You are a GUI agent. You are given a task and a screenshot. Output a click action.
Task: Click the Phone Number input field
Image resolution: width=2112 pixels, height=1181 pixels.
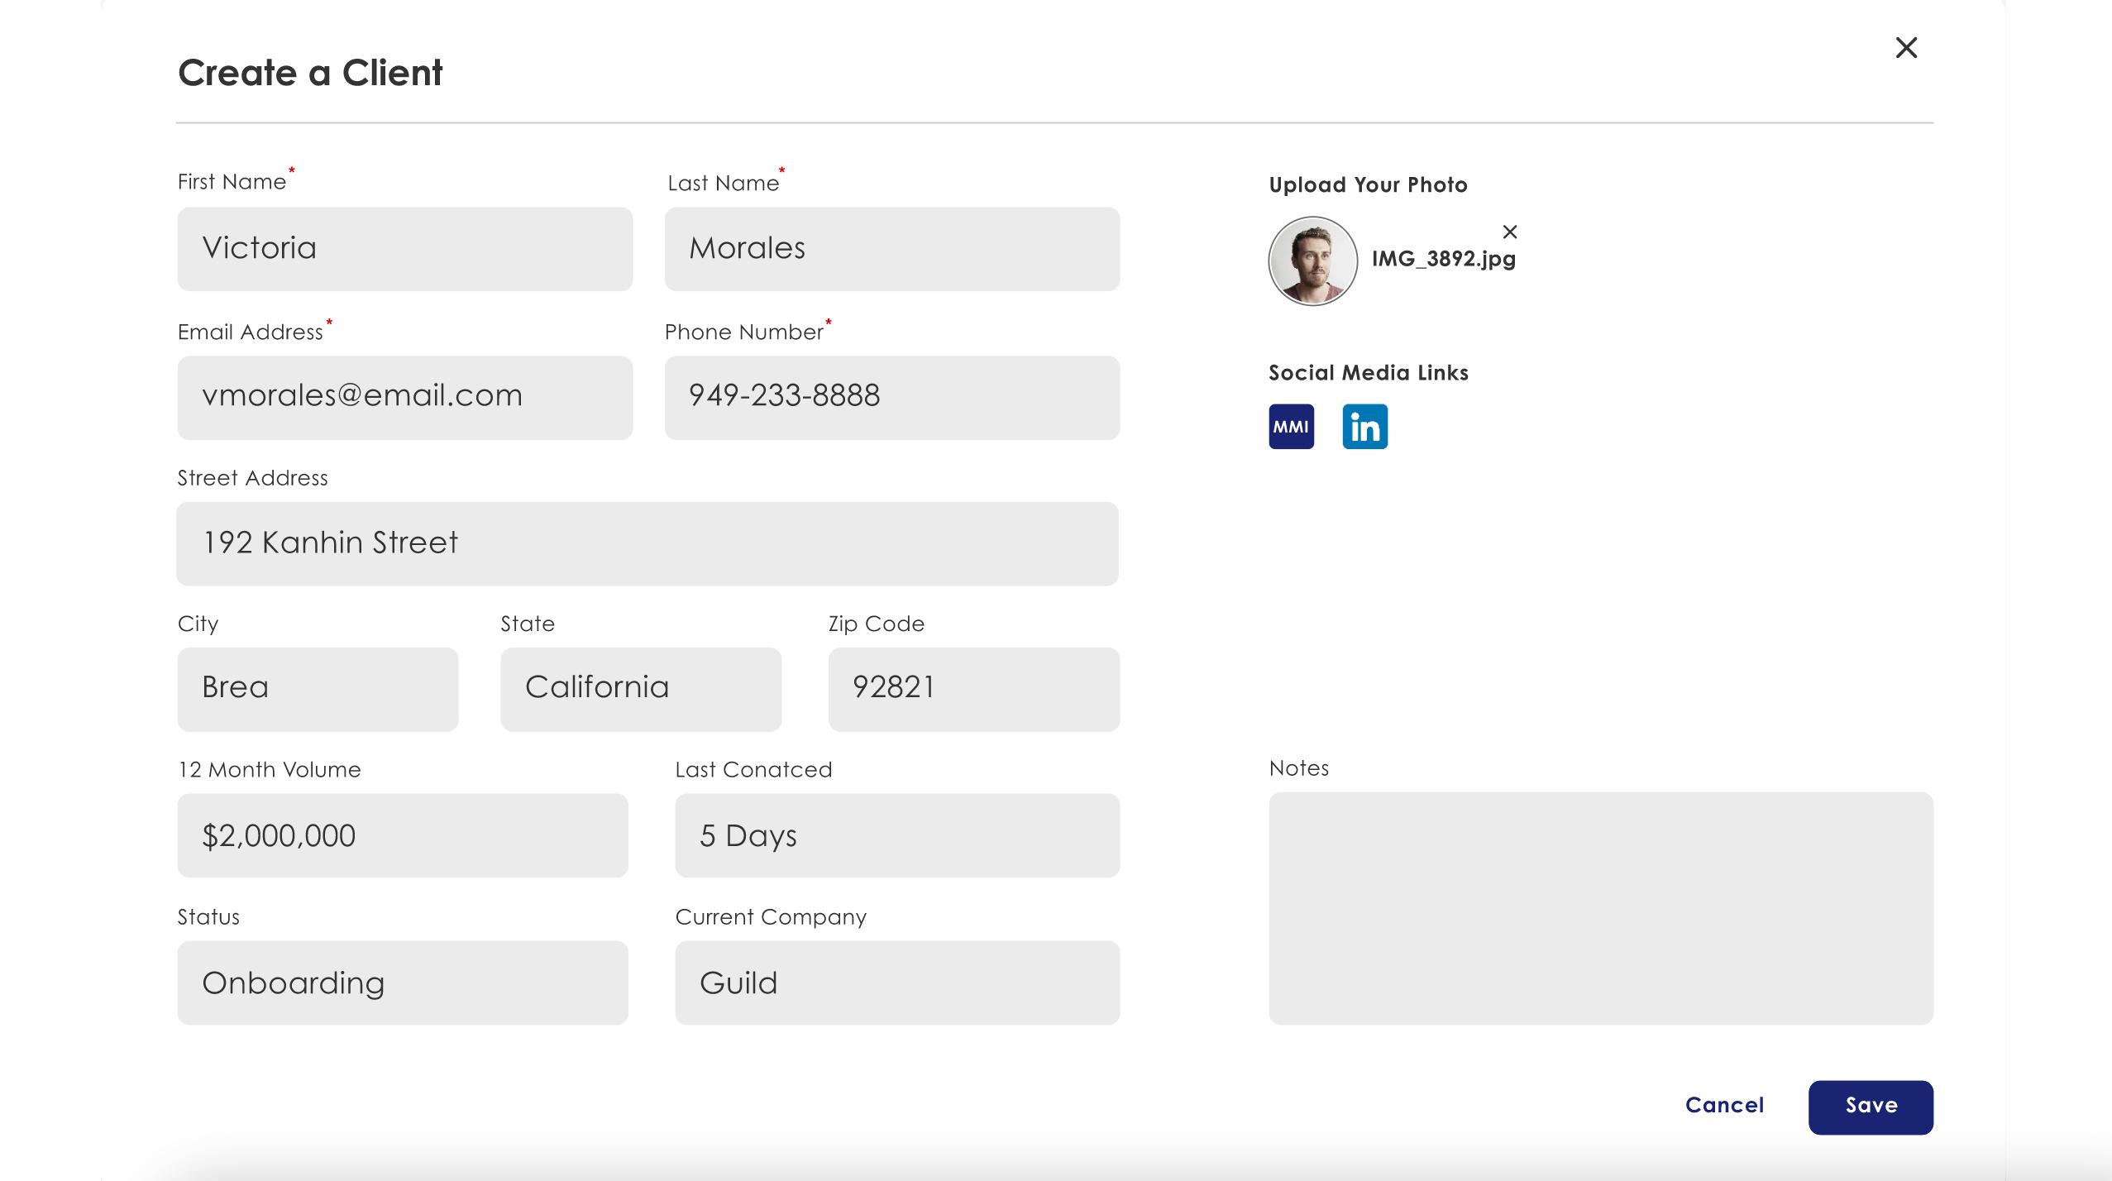(x=892, y=398)
